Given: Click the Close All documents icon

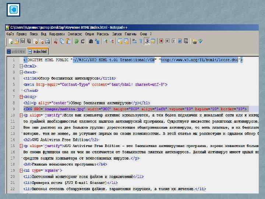Looking at the screenshot, I should tap(42, 41).
